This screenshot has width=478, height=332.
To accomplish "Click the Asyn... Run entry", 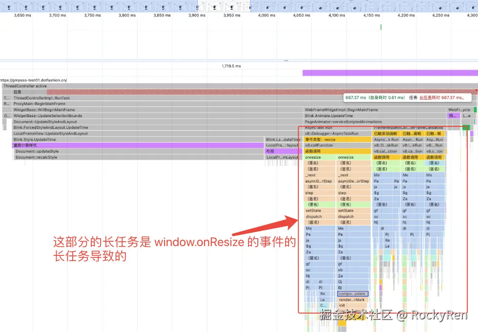I will [x=412, y=139].
